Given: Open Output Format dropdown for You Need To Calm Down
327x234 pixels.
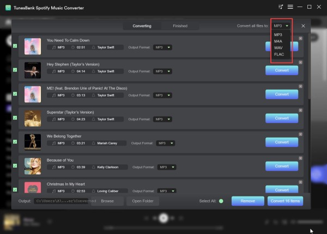Looking at the screenshot, I should click(162, 47).
